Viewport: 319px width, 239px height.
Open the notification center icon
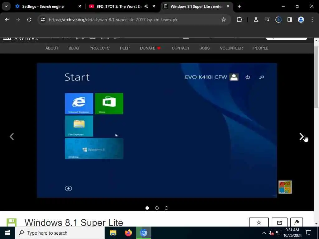click(309, 233)
